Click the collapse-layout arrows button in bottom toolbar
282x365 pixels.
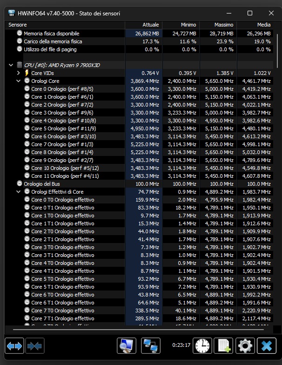[x=34, y=345]
